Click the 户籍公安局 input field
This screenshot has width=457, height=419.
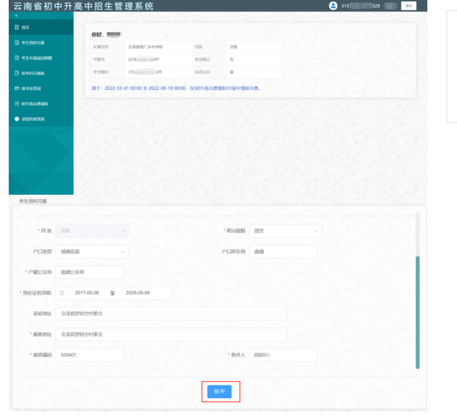(90, 272)
